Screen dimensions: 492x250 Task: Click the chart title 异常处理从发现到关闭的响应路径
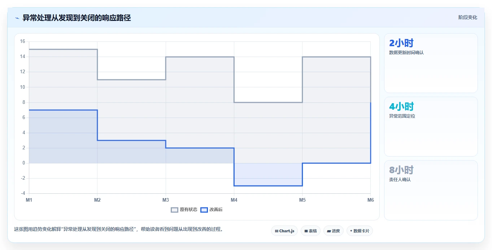(77, 18)
